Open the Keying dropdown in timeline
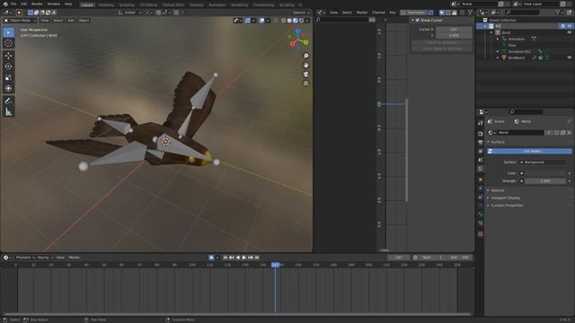 click(45, 258)
